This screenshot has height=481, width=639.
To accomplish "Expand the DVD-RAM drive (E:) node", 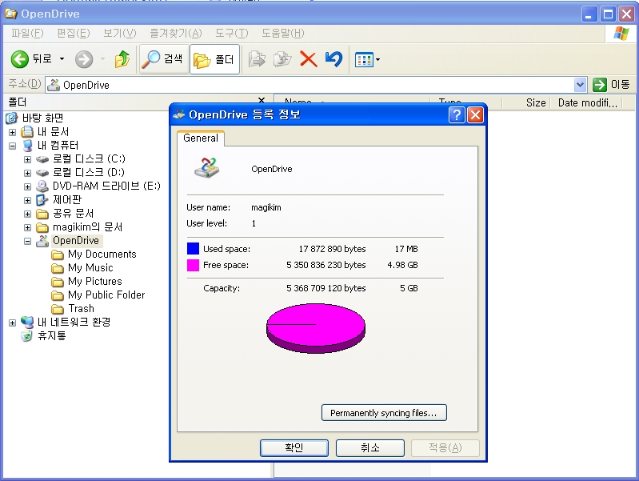I will [x=27, y=186].
